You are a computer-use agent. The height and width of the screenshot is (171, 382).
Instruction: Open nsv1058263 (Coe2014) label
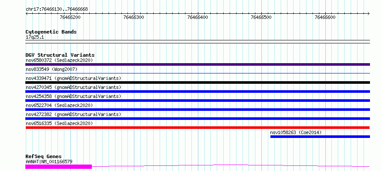tap(296, 132)
